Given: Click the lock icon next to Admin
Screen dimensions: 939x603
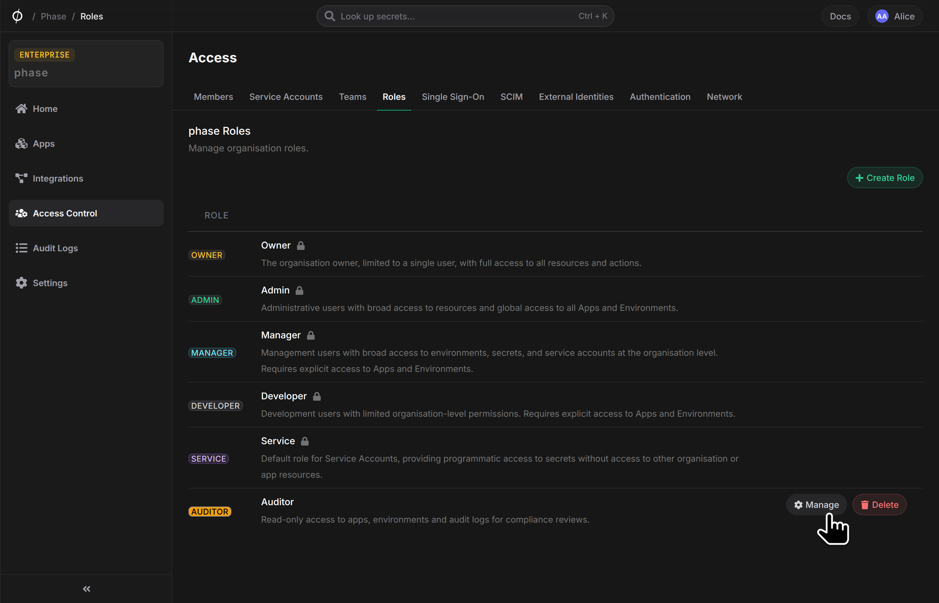Looking at the screenshot, I should (299, 290).
